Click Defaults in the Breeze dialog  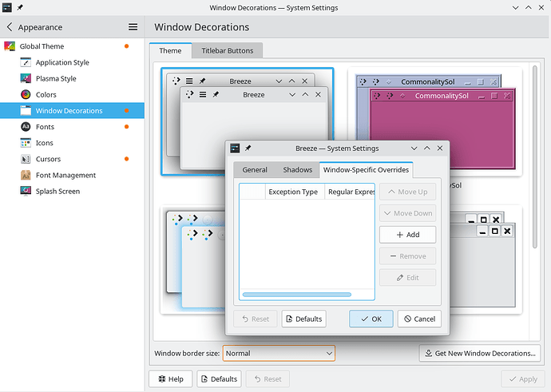pyautogui.click(x=304, y=319)
